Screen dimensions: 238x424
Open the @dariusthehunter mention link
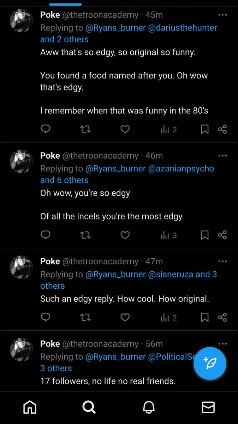pyautogui.click(x=183, y=28)
